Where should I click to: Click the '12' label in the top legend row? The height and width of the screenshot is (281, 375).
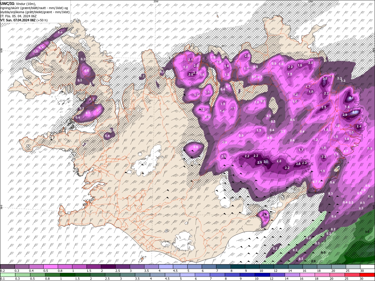[x=275, y=271]
